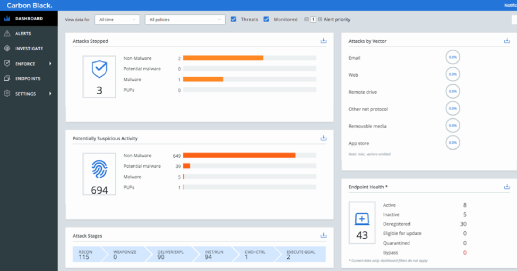
Task: Click the shield icon in Attacks Stopped
Action: click(99, 69)
